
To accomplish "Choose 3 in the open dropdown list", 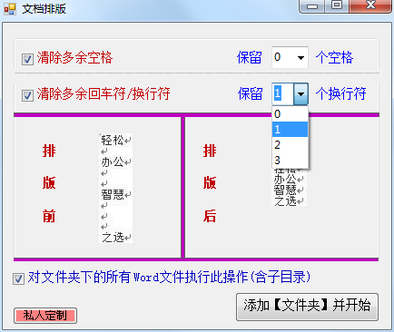I will click(290, 161).
